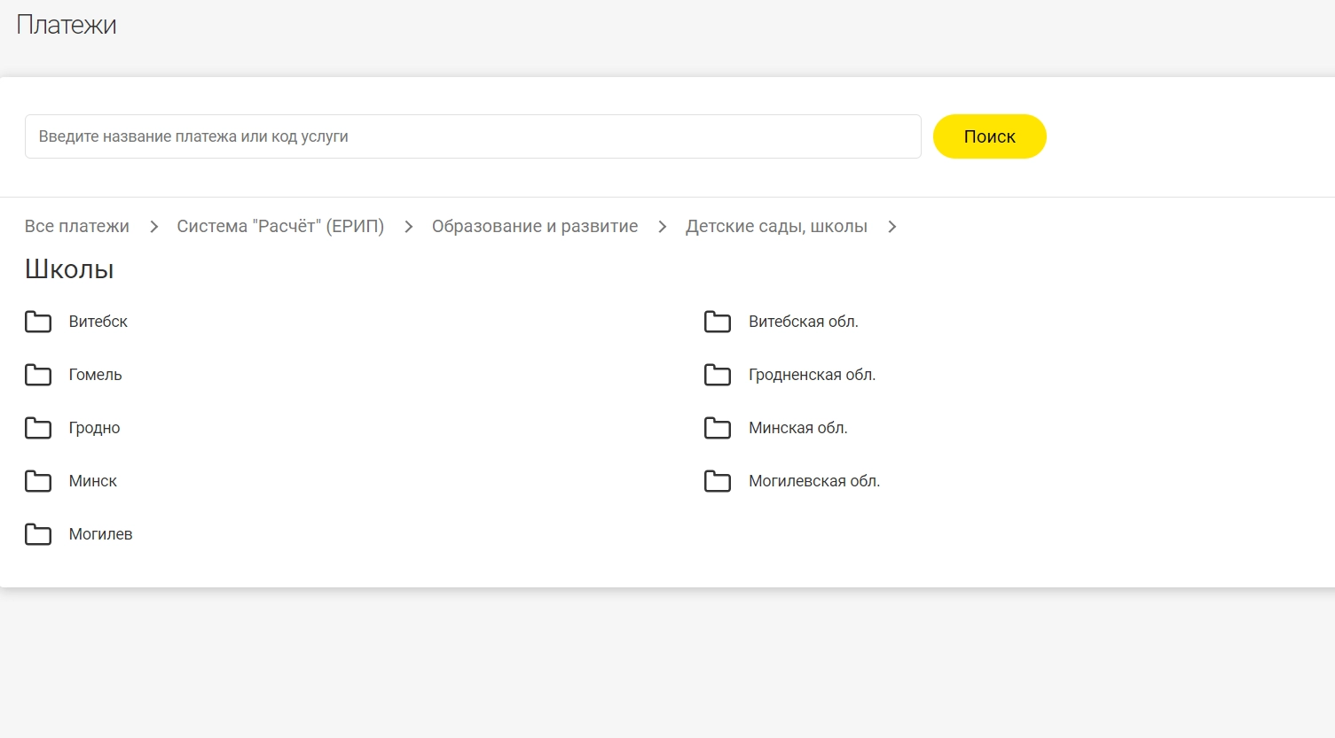Screen dimensions: 1335x738
Task: Select Гродненская обл. region
Action: click(813, 375)
